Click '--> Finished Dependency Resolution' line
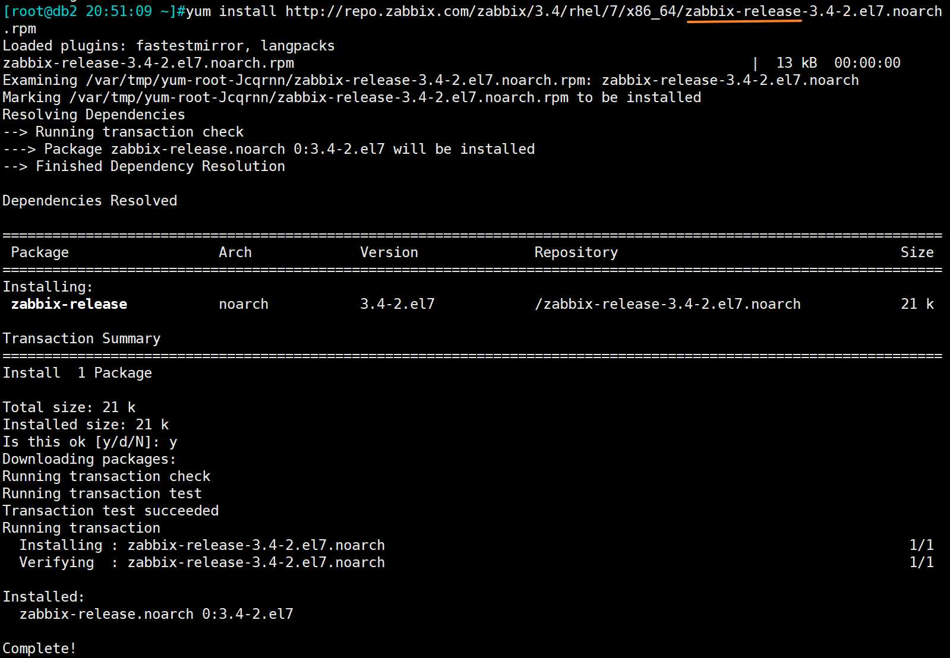 pos(144,166)
